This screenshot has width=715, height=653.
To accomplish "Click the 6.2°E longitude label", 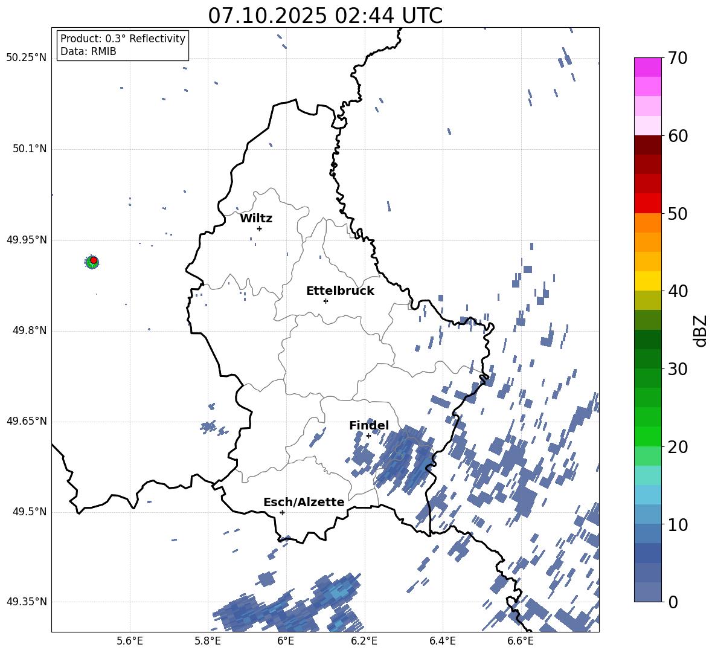I will pos(364,641).
